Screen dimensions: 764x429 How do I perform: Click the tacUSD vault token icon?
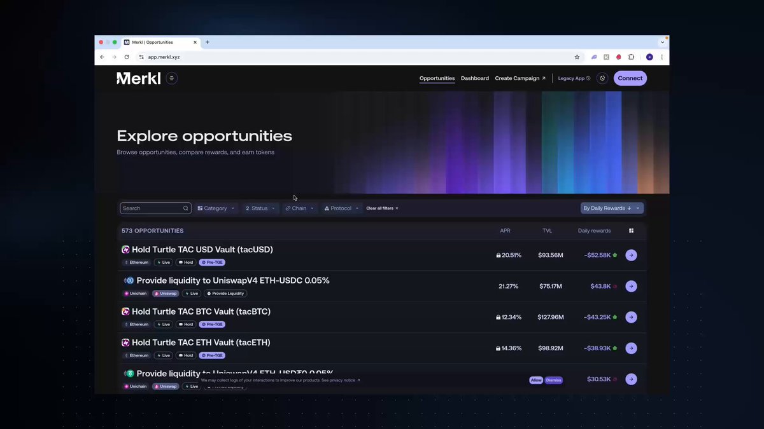(125, 250)
